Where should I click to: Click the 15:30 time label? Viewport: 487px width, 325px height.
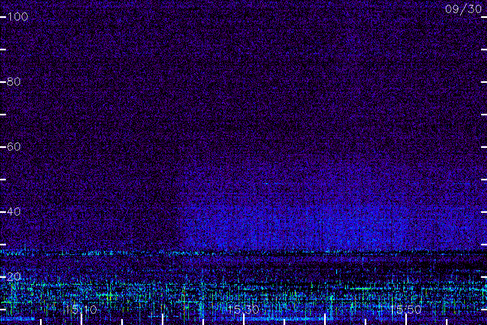tap(243, 309)
